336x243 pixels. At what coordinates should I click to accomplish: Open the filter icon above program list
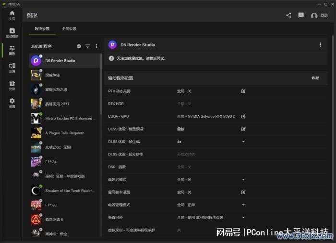tap(88, 46)
